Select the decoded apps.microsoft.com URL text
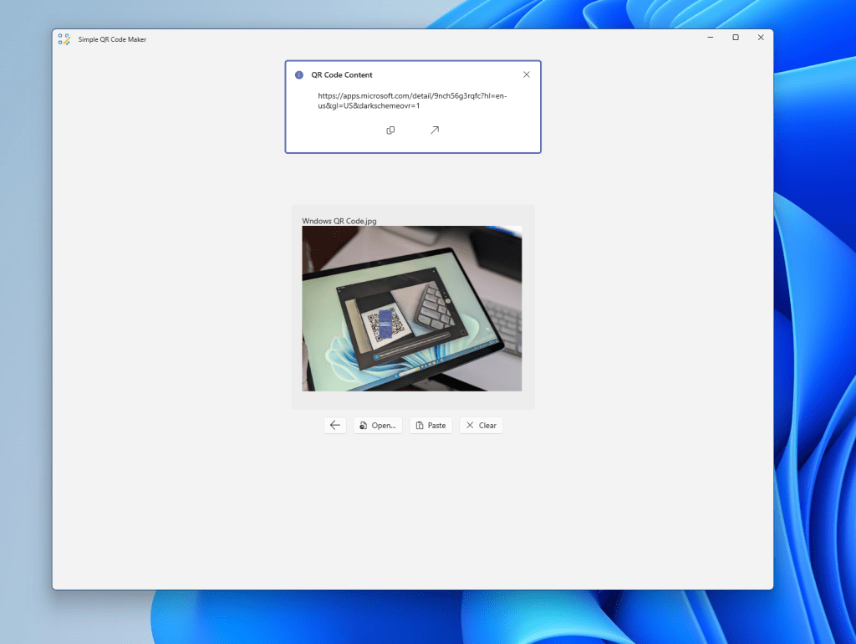The height and width of the screenshot is (644, 856). tap(412, 101)
